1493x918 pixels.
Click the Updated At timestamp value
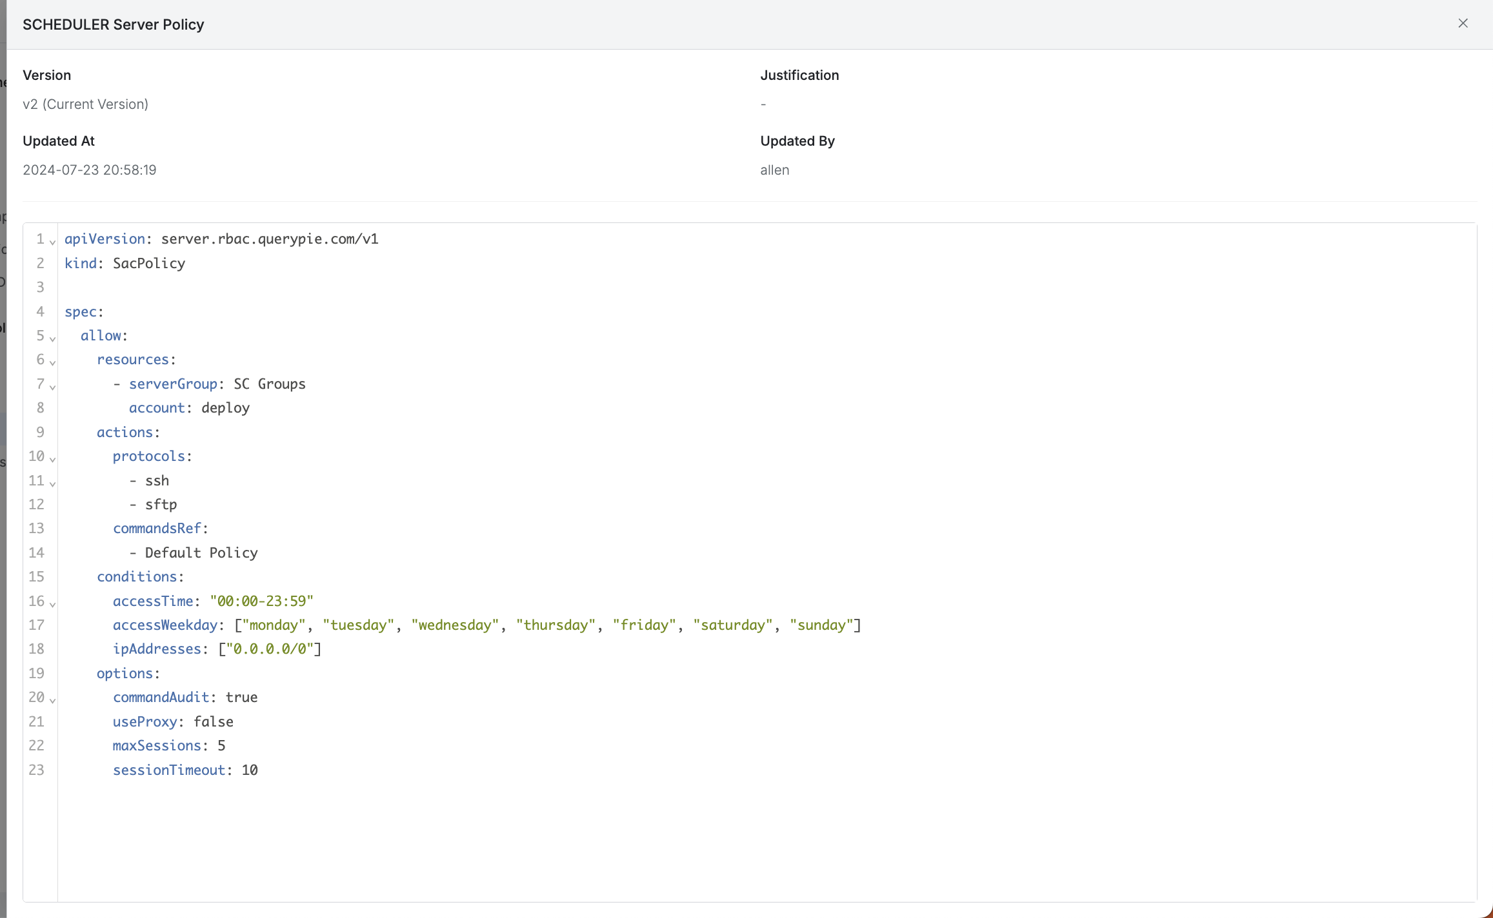(x=89, y=170)
